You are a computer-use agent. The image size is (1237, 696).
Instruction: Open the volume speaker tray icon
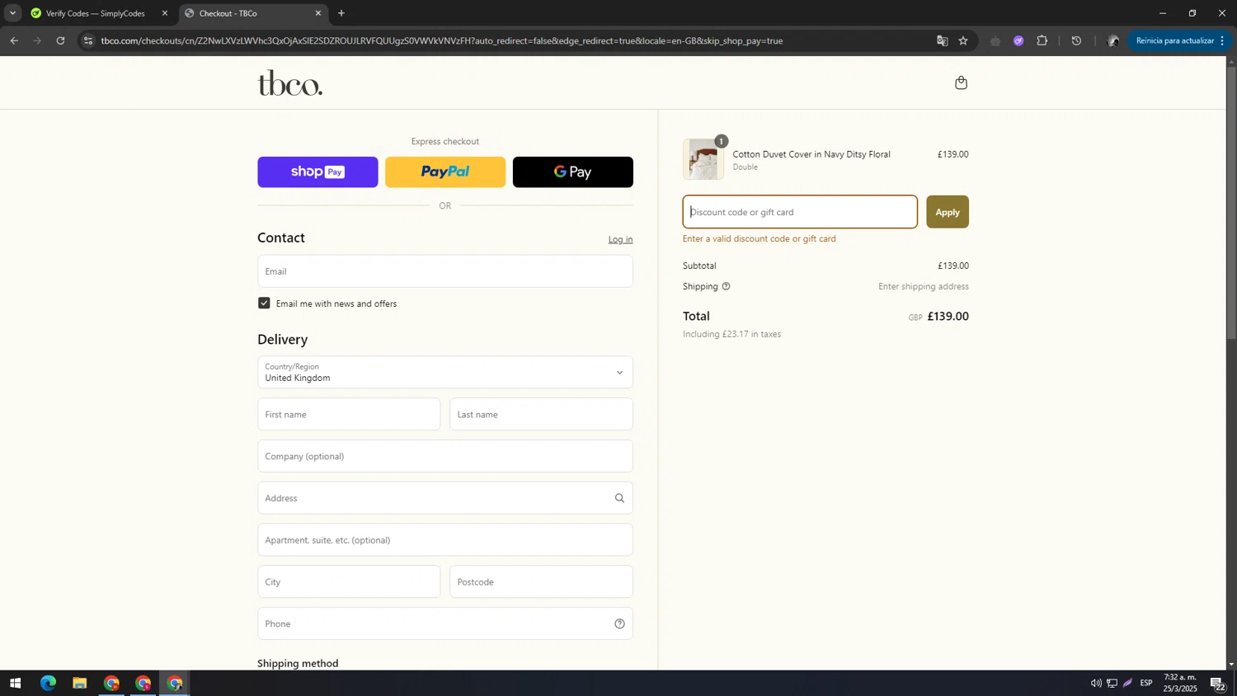(x=1096, y=683)
